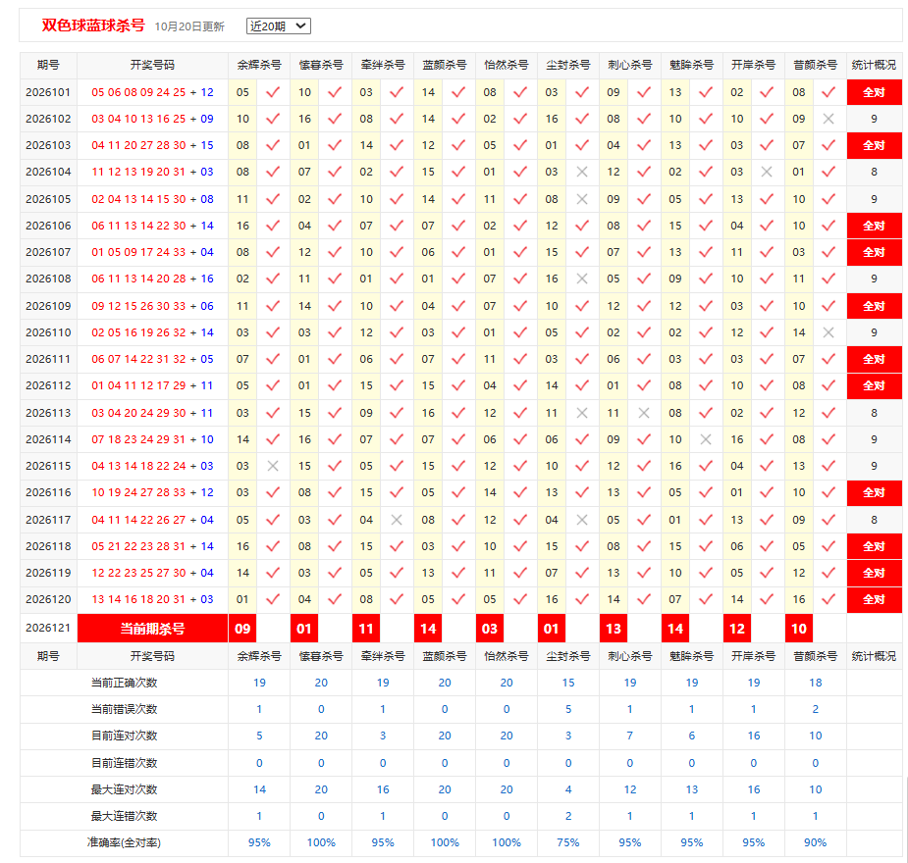Click the red 03 under 怡然杀号
908x863 pixels.
tap(489, 629)
